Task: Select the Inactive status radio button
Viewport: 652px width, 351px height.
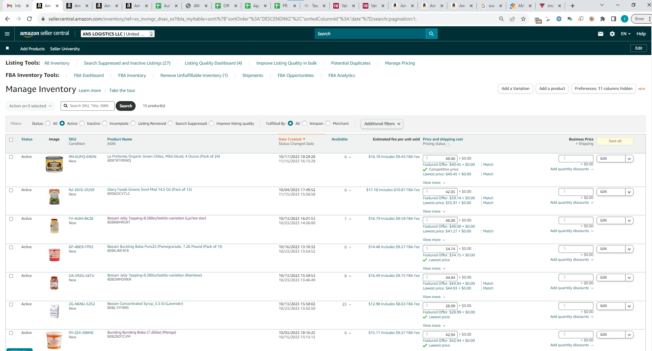Action: coord(82,123)
